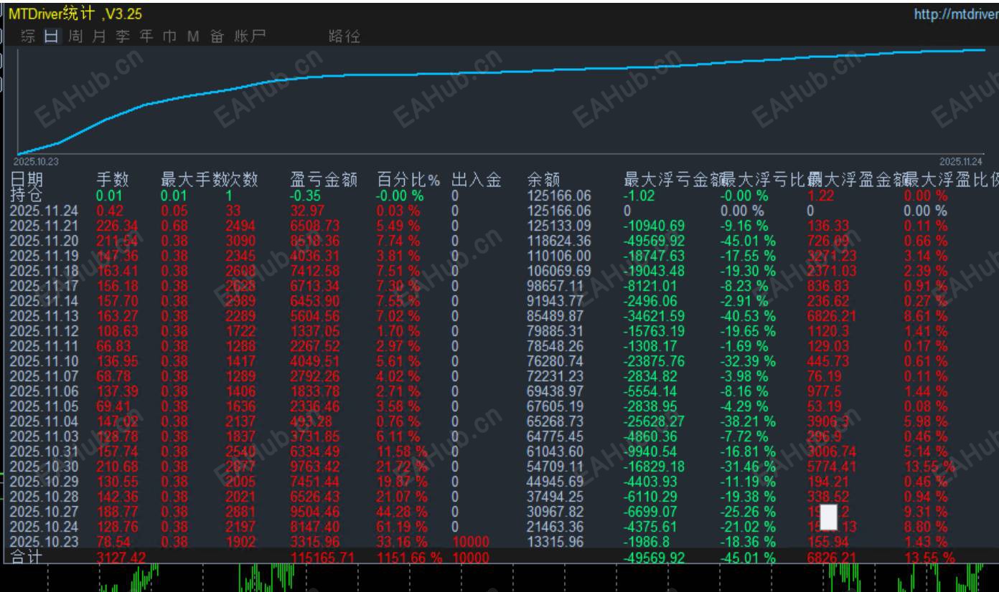Click the floating profit 3271.23

(x=832, y=256)
